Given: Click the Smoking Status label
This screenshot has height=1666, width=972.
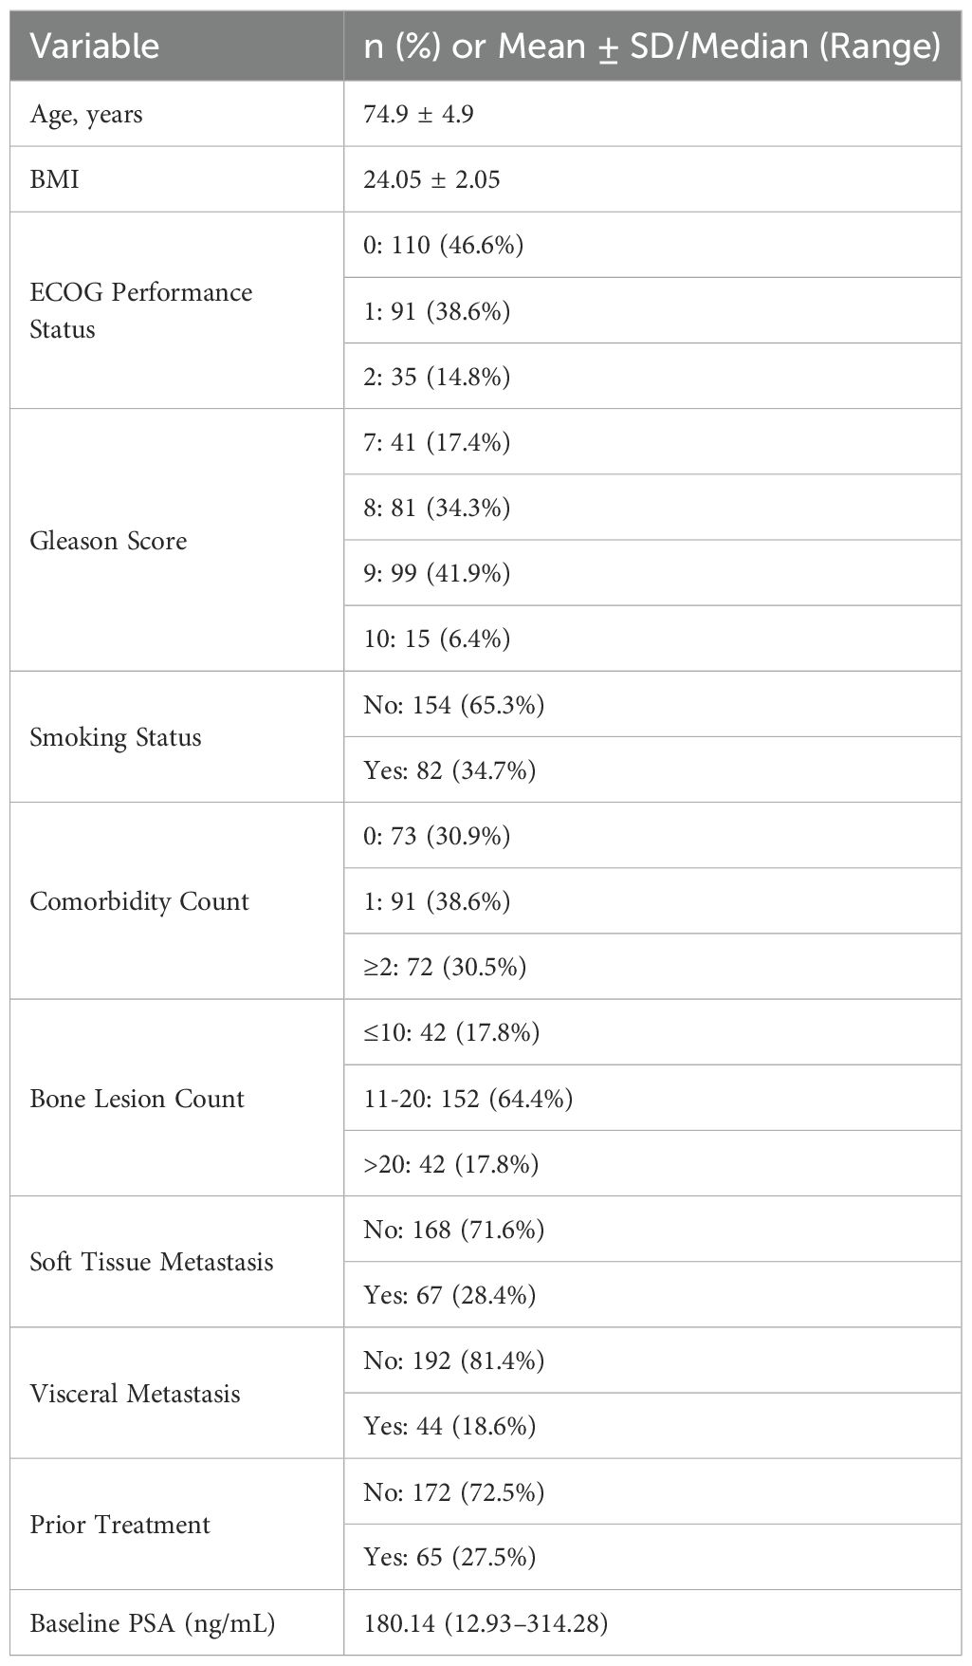Looking at the screenshot, I should click(116, 737).
